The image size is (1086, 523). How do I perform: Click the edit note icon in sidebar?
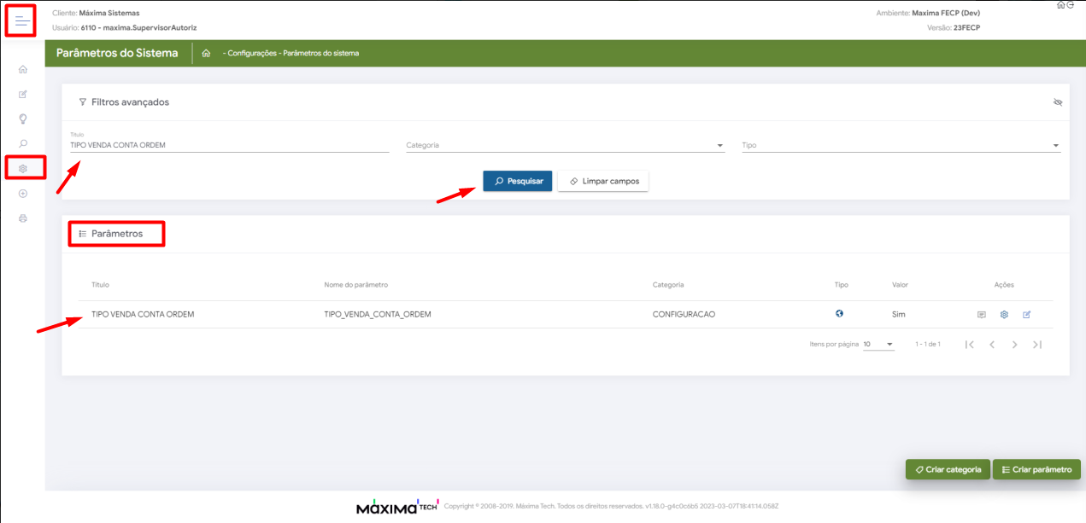[23, 95]
